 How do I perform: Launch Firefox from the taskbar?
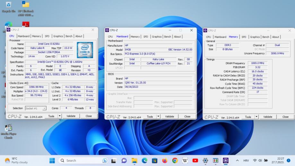pyautogui.click(x=165, y=161)
